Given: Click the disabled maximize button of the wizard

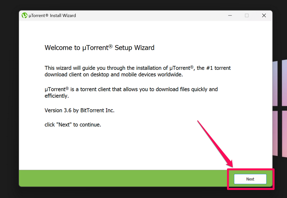Looking at the screenshot, I should point(247,15).
